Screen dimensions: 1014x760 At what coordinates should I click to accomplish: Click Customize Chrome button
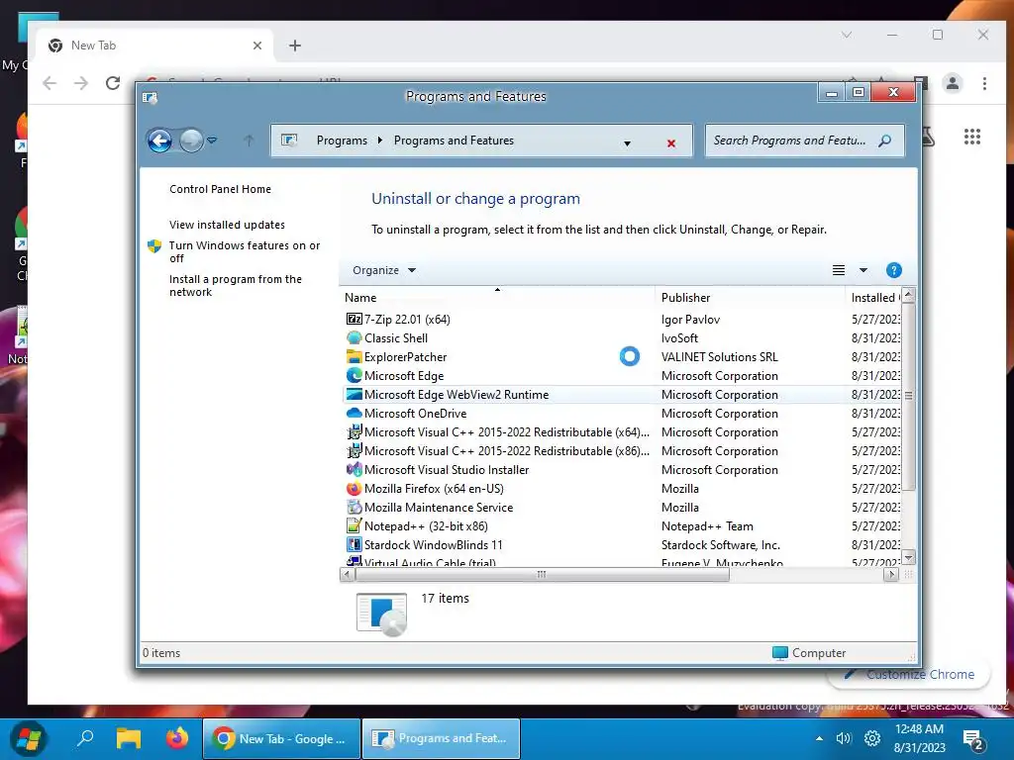(x=911, y=674)
